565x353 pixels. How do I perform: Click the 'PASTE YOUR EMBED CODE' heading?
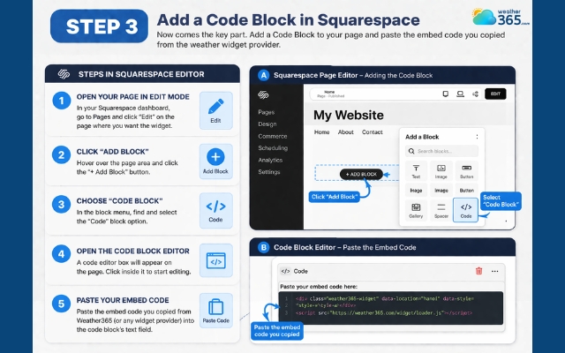123,300
